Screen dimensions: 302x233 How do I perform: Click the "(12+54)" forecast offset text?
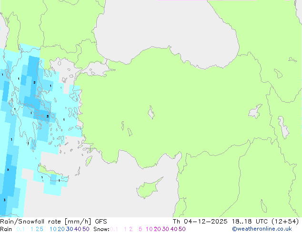(285, 222)
